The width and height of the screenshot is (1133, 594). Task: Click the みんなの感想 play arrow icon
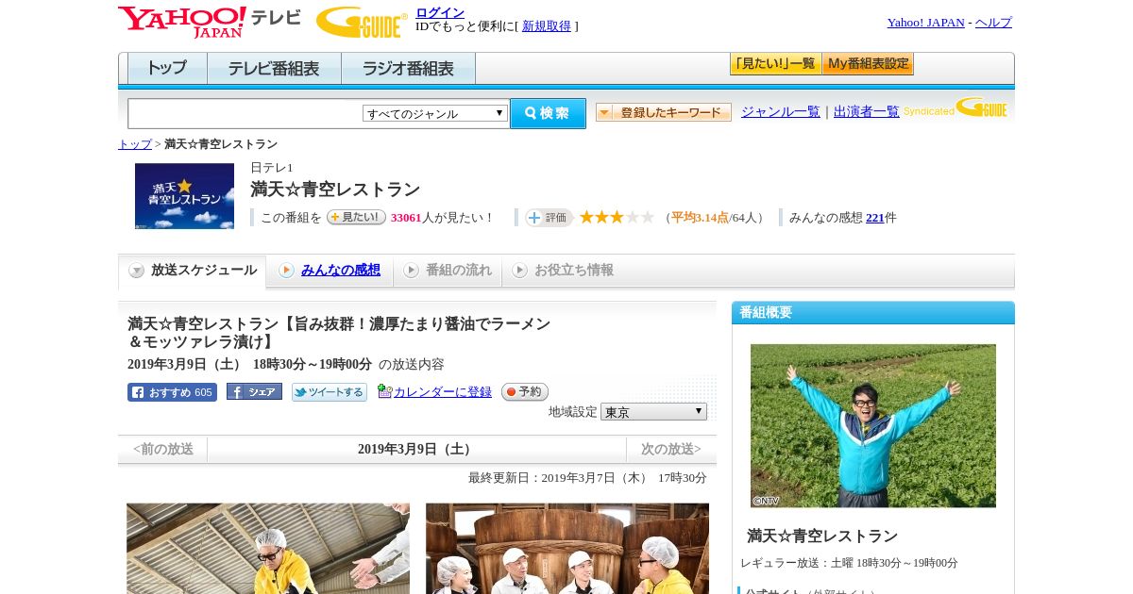click(x=286, y=271)
